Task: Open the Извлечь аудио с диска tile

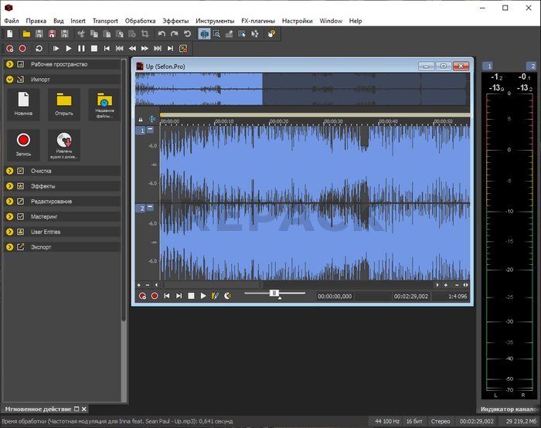Action: point(63,143)
